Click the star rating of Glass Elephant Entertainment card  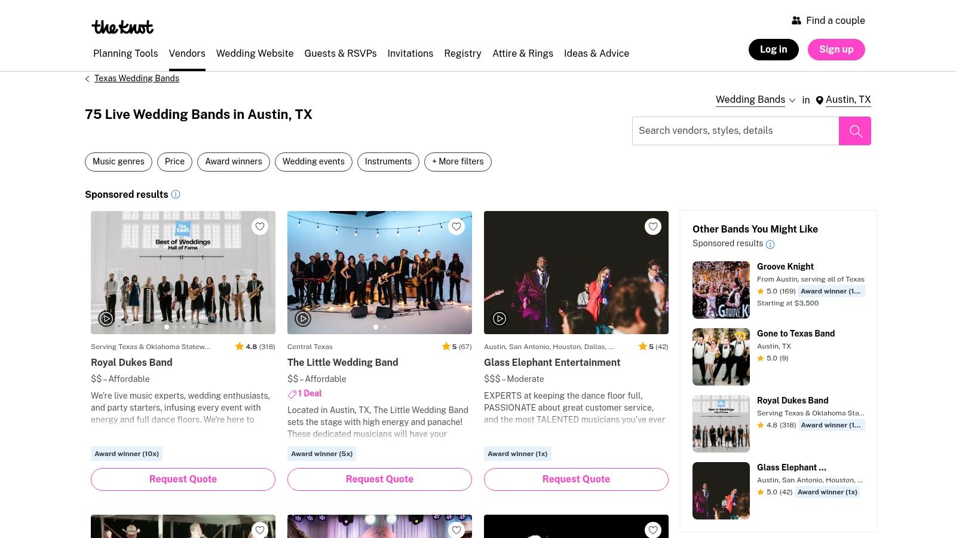pyautogui.click(x=653, y=347)
